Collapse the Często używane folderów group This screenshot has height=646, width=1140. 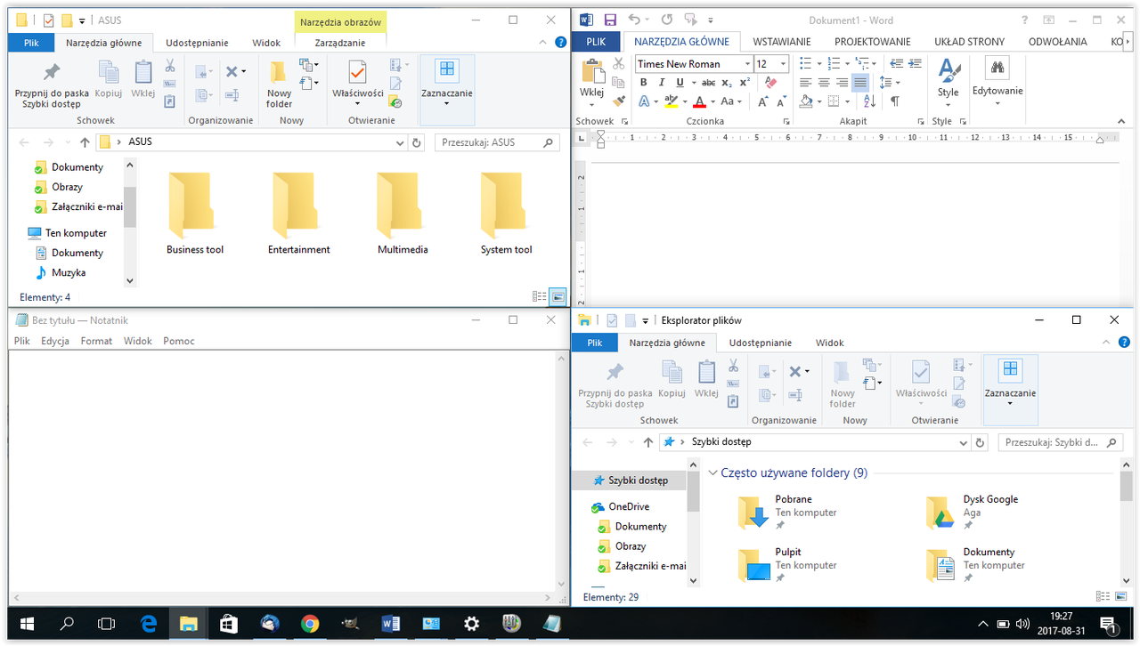coord(712,473)
